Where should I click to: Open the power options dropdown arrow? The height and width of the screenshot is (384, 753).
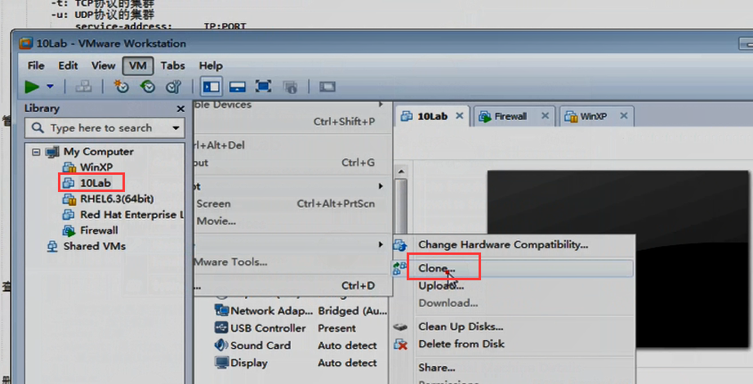point(50,87)
